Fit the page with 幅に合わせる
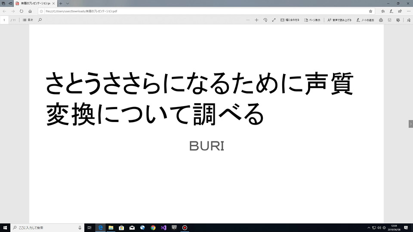 coord(290,20)
